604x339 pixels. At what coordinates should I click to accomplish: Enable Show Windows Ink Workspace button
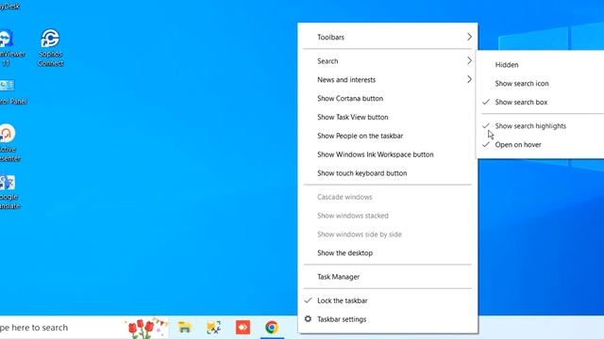pos(388,154)
